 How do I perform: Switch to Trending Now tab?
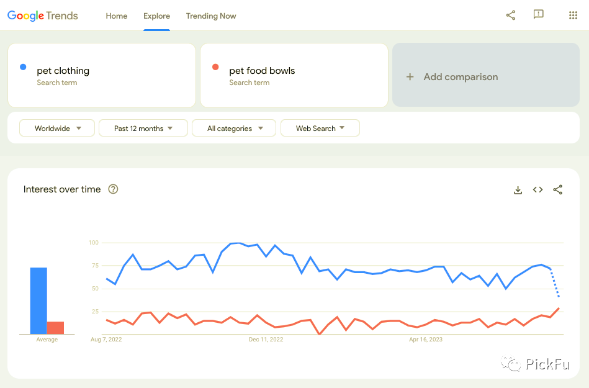pos(211,16)
